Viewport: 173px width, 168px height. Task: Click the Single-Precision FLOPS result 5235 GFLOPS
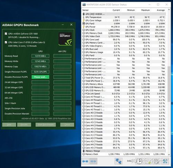click(x=40, y=72)
